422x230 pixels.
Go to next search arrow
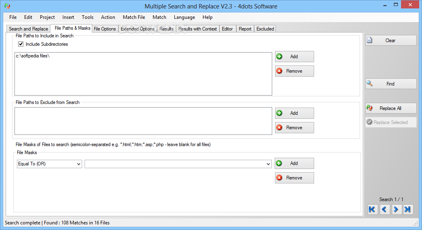coord(396,209)
